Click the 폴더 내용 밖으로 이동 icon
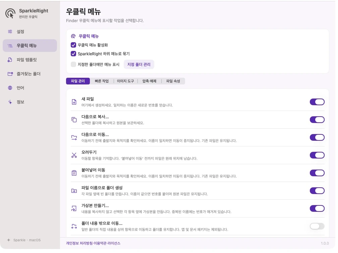 74,226
